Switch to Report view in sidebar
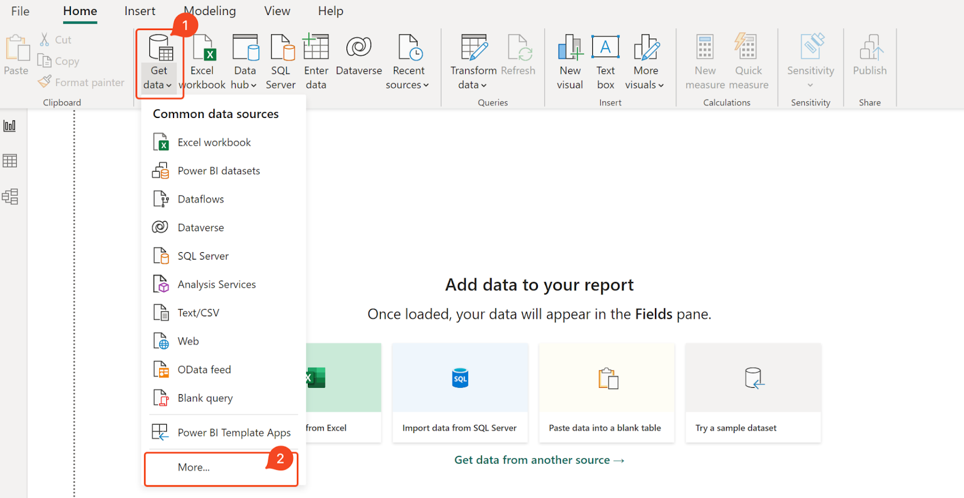The height and width of the screenshot is (498, 964). click(10, 126)
